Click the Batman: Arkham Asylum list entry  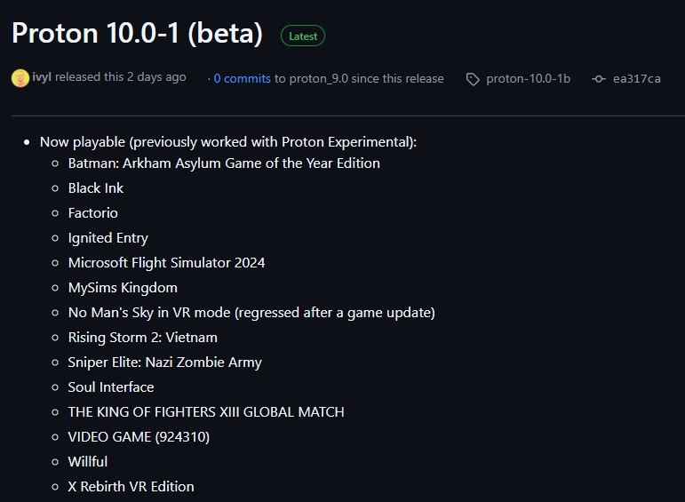[224, 163]
